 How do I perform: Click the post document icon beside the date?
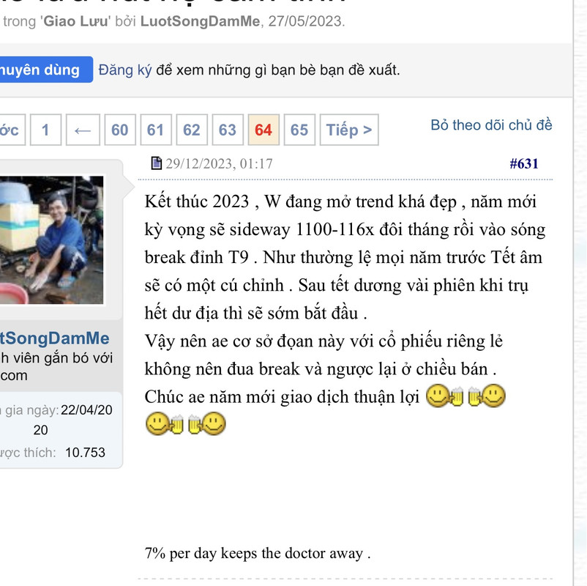click(157, 163)
